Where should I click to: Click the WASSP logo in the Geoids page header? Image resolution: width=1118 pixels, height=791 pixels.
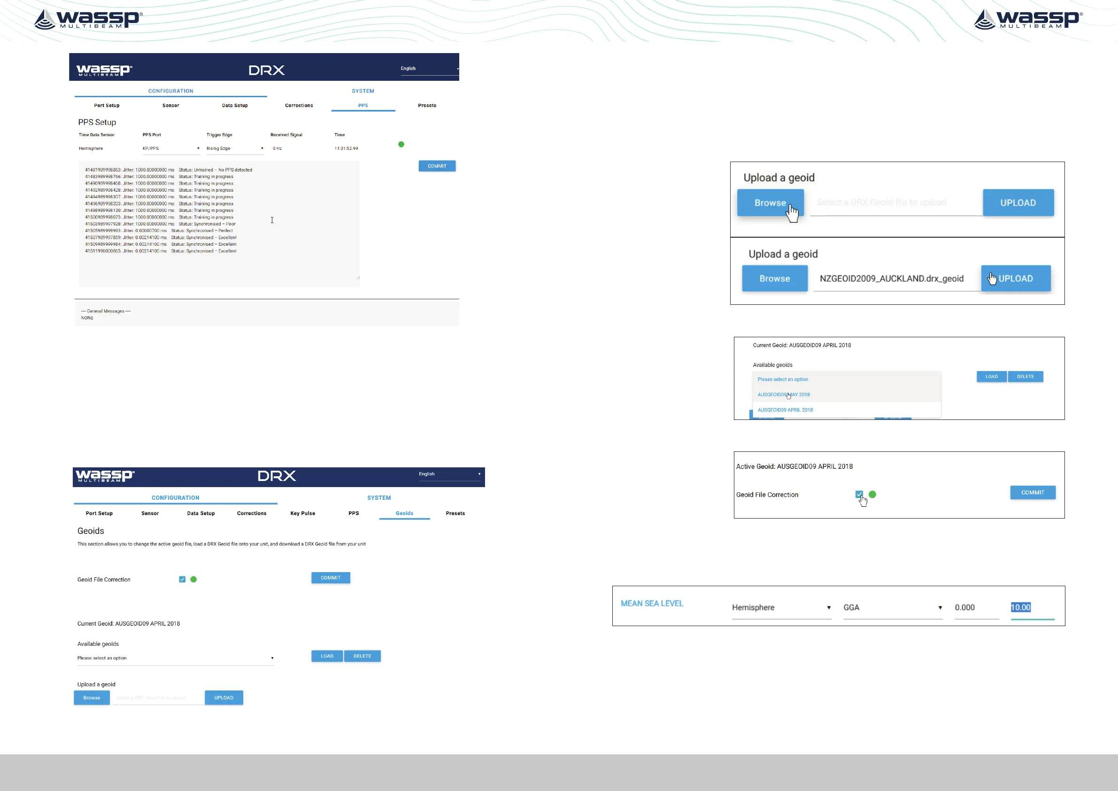point(105,475)
